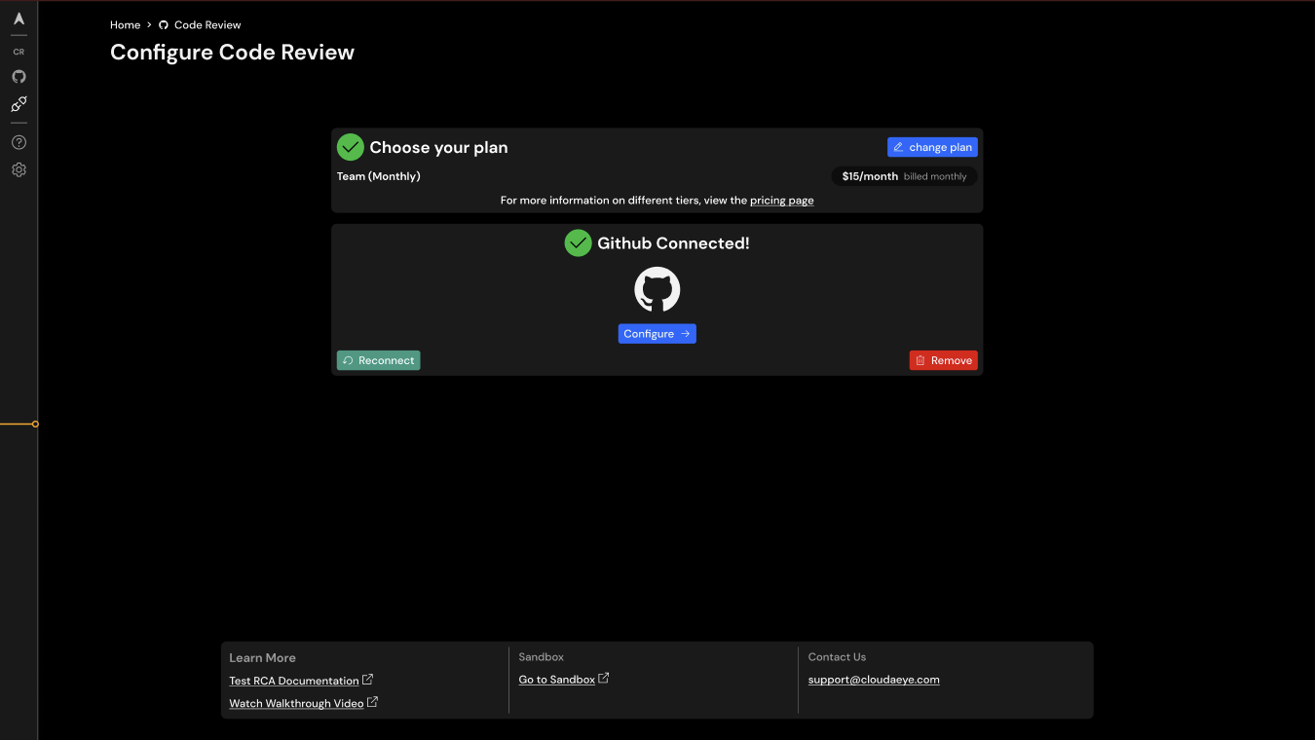Open Code Review breadcrumb item

point(207,25)
